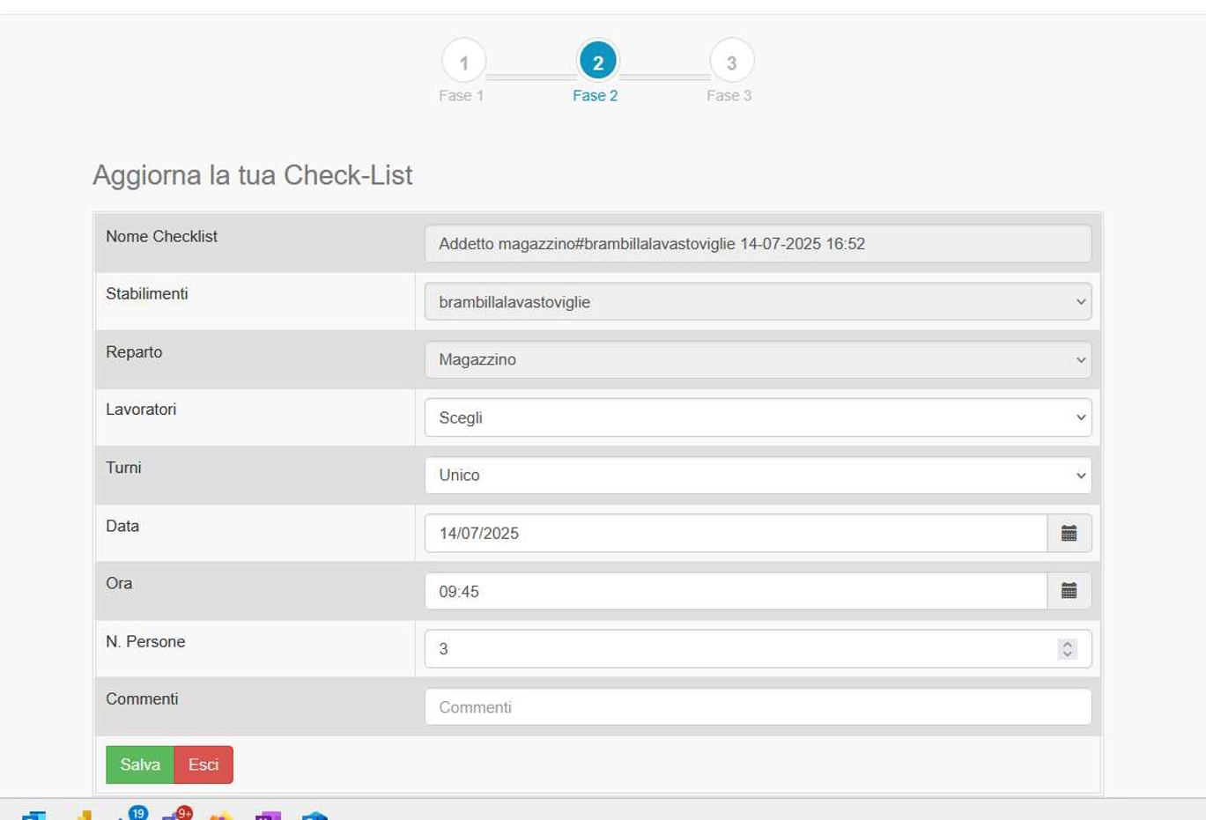Open Lavoratori dropdown showing Scegli
This screenshot has width=1206, height=820.
[x=758, y=417]
